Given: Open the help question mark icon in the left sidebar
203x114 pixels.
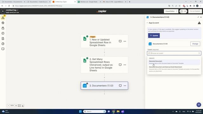Looking at the screenshot, I should [3, 44].
